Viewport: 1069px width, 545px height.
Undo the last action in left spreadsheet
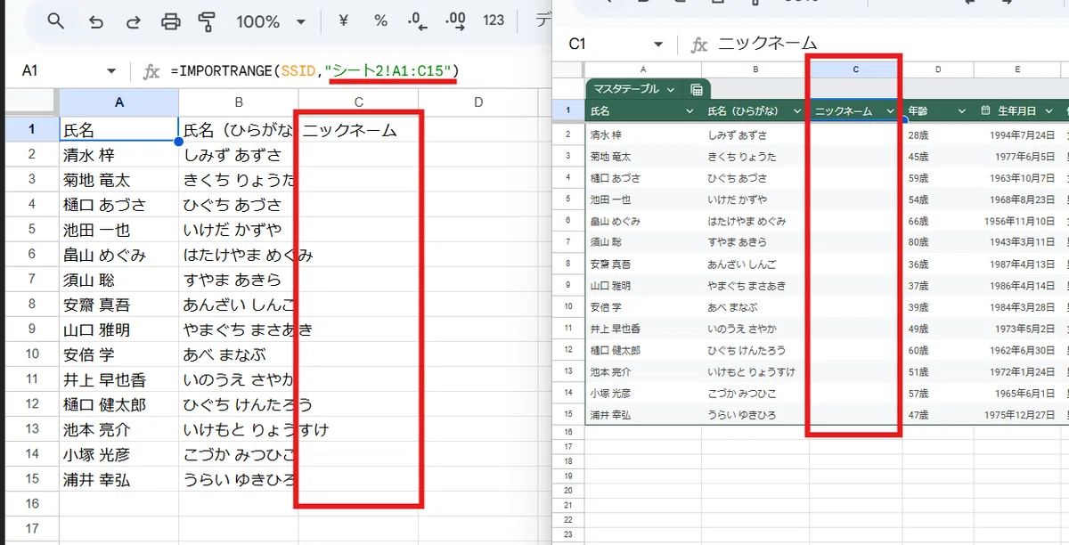coord(94,20)
